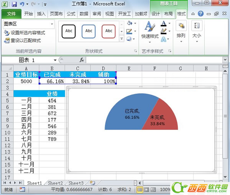Open the 文件 tab
This screenshot has width=230, height=195.
click(x=11, y=14)
